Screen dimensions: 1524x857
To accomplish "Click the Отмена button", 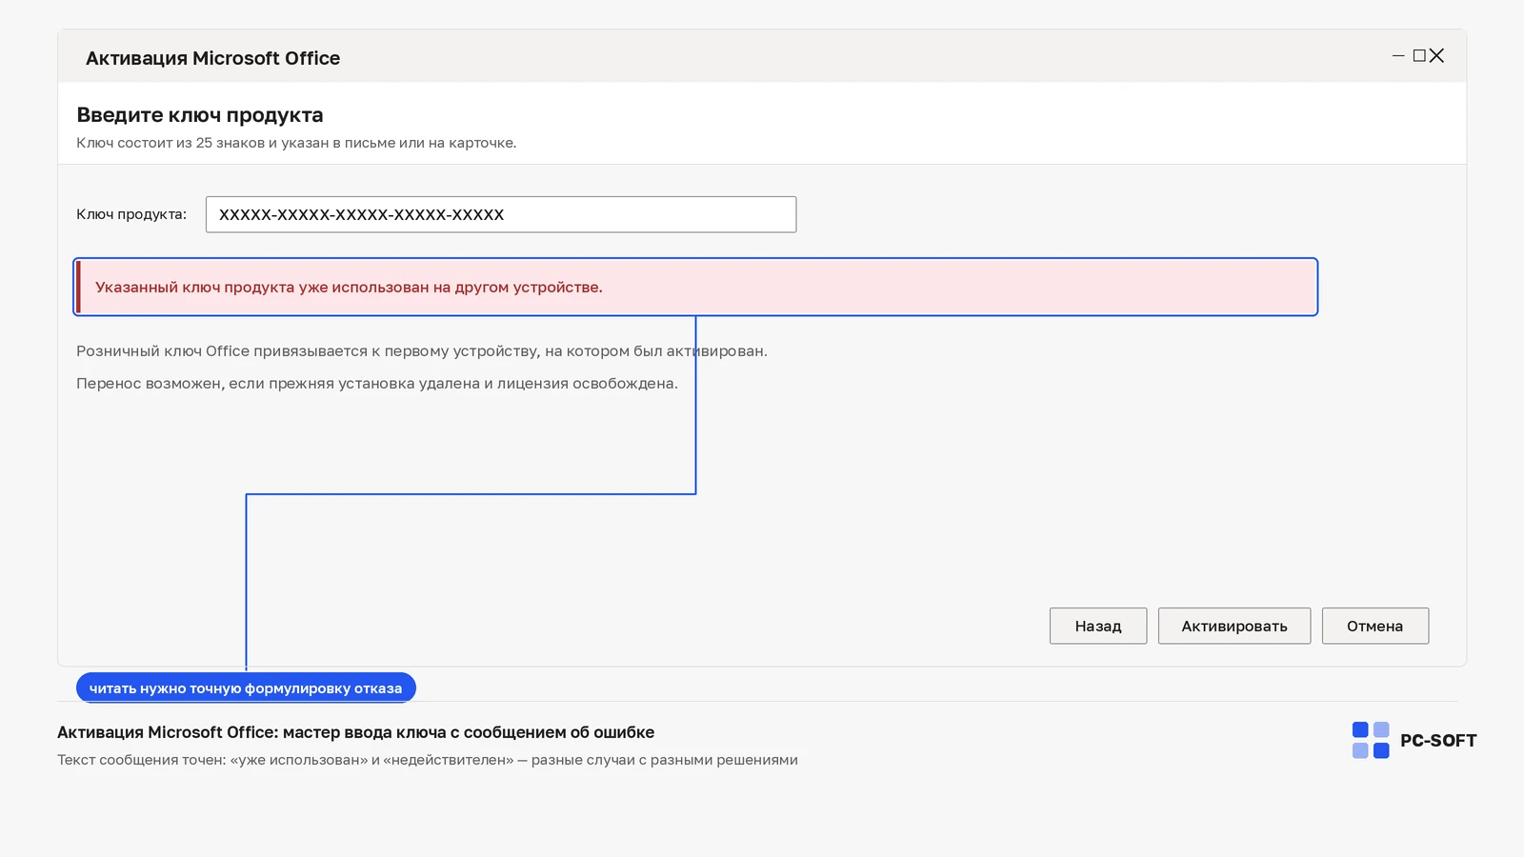I will [x=1375, y=626].
